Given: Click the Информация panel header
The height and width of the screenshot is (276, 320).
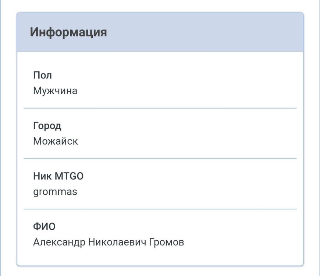Looking at the screenshot, I should click(x=69, y=32).
